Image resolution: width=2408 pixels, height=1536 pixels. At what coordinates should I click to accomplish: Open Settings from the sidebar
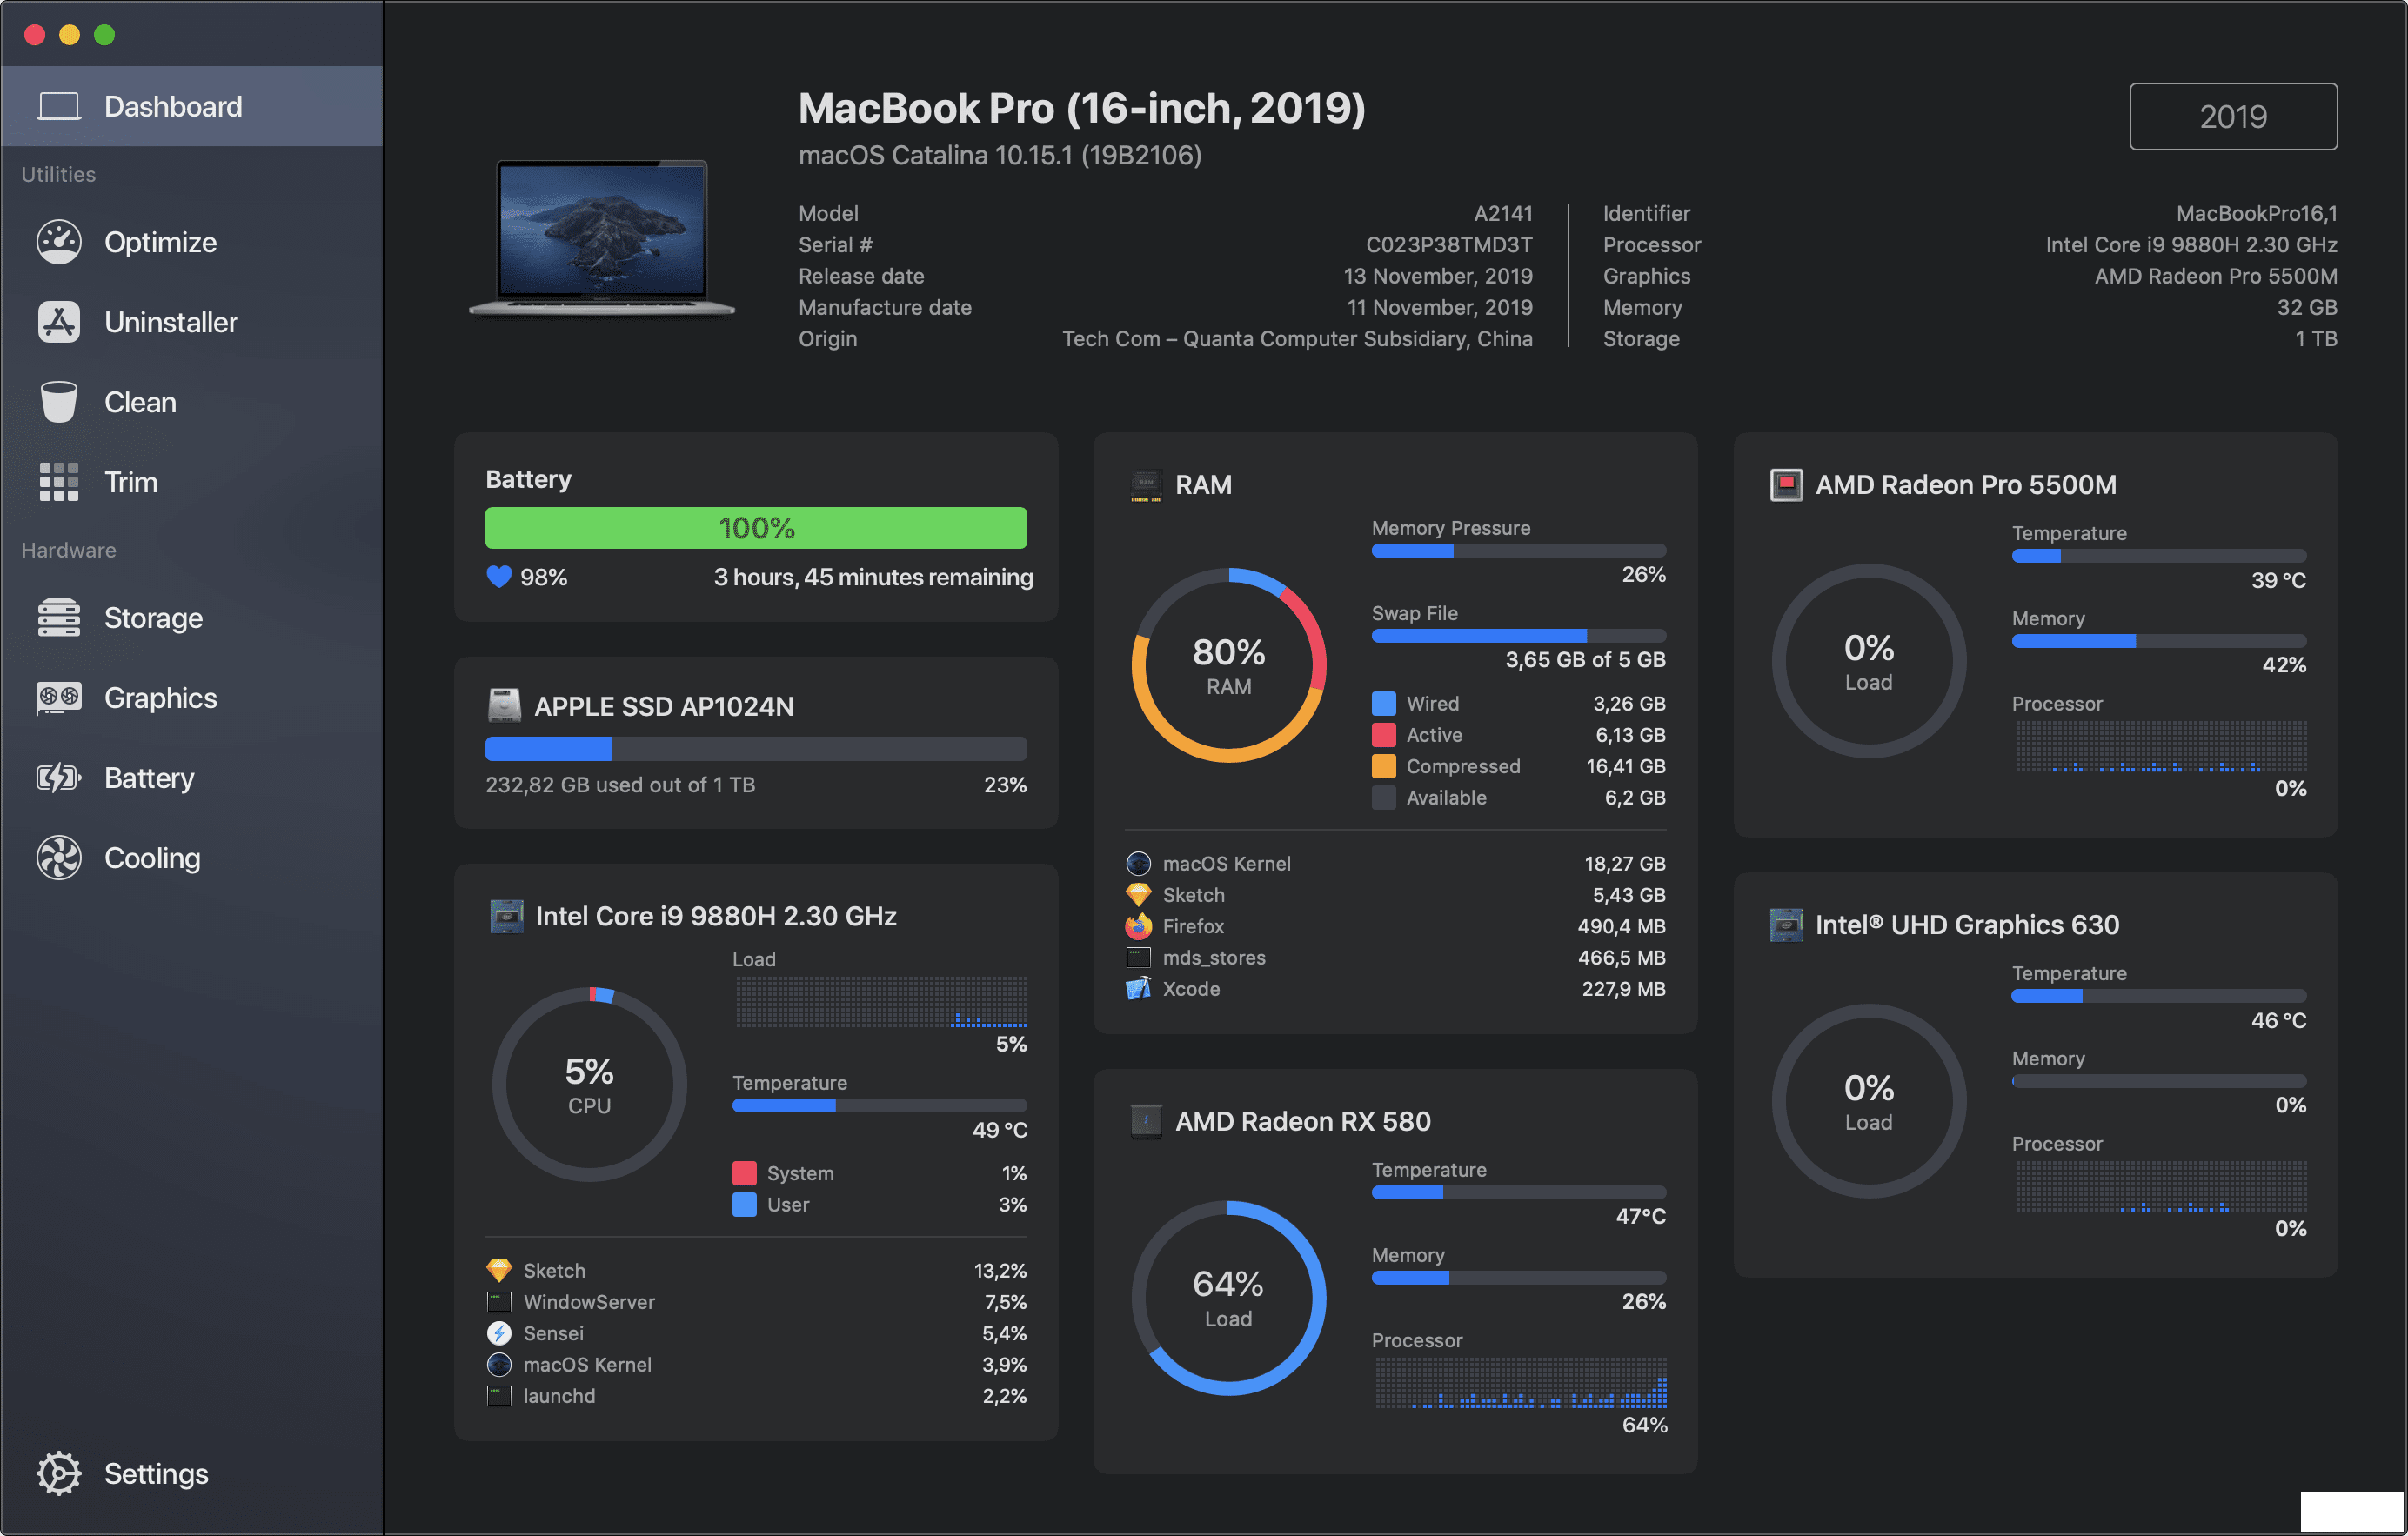click(192, 1474)
